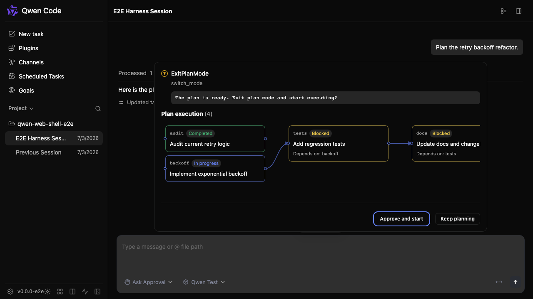Toggle the right side panel icon
This screenshot has height=299, width=533.
(518, 11)
